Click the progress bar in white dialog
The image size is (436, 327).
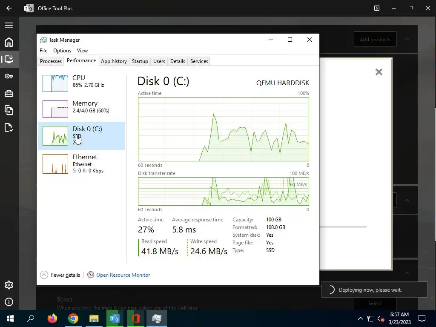[x=343, y=227]
